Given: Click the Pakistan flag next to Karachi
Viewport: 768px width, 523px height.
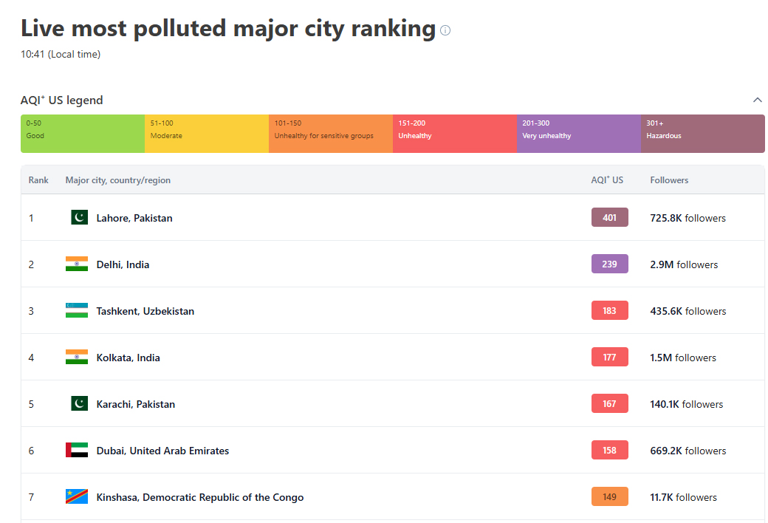Looking at the screenshot, I should [x=79, y=403].
